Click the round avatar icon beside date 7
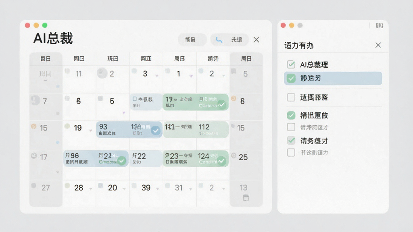413x232 pixels. [35, 100]
